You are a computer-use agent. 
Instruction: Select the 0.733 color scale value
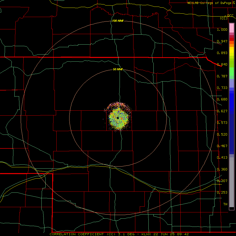pyautogui.click(x=222, y=88)
